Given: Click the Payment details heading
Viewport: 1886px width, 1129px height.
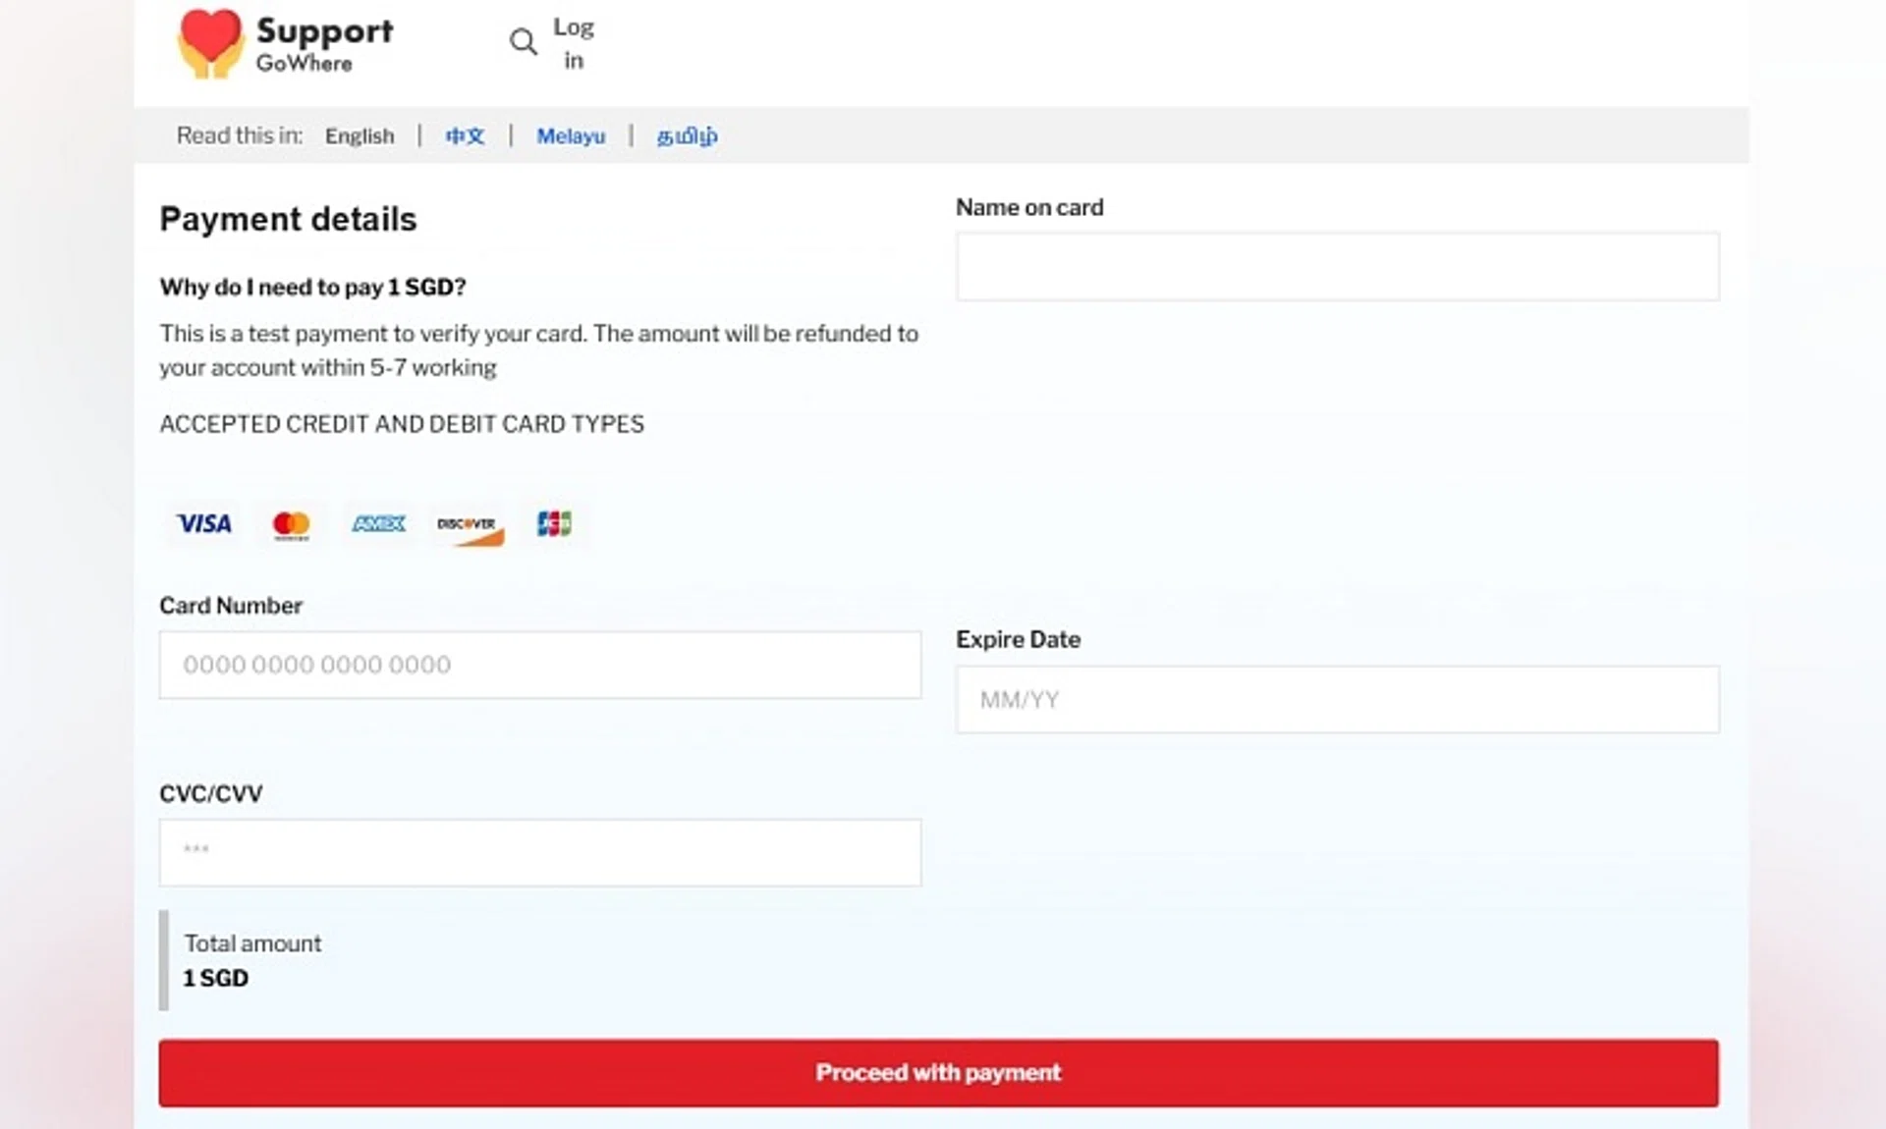Looking at the screenshot, I should (288, 219).
